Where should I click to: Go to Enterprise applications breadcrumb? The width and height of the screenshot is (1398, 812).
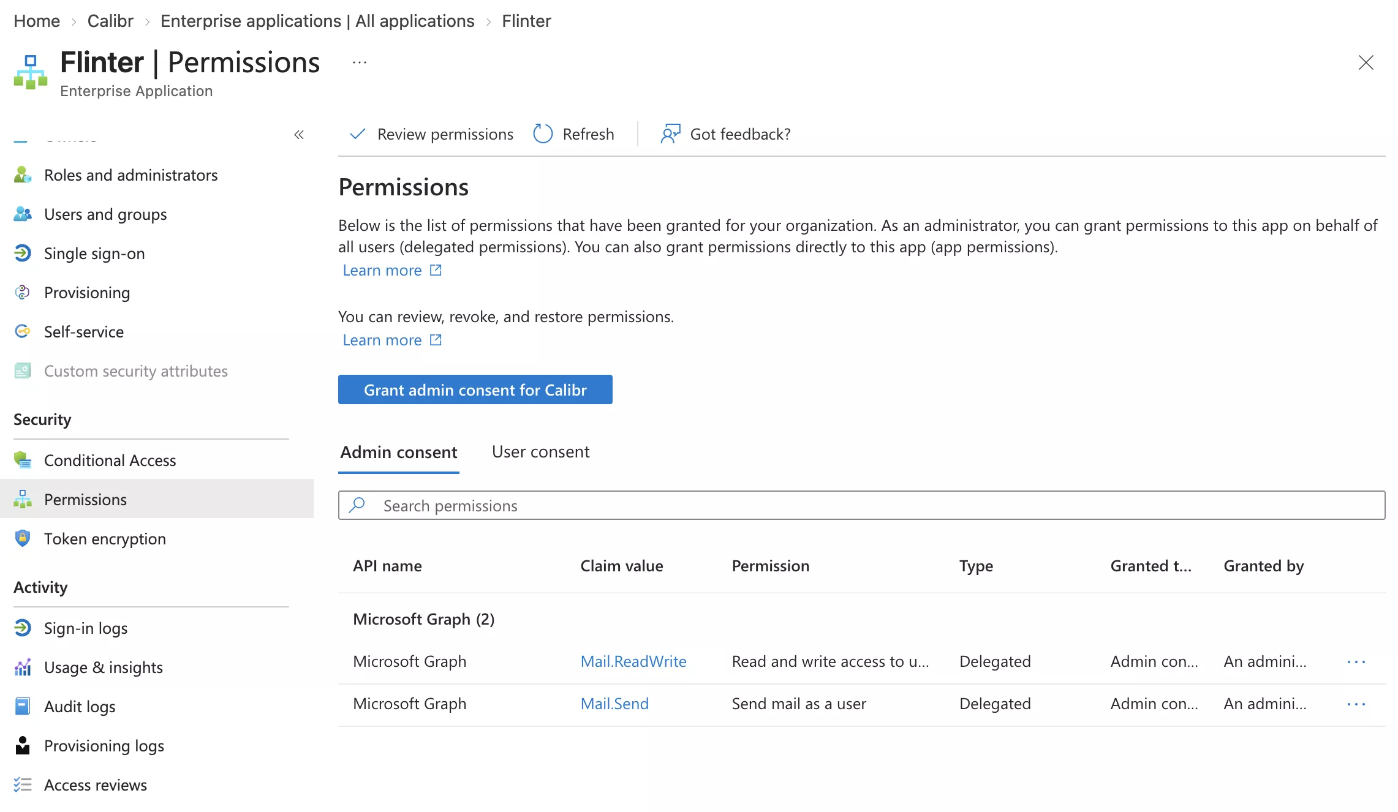click(x=317, y=21)
